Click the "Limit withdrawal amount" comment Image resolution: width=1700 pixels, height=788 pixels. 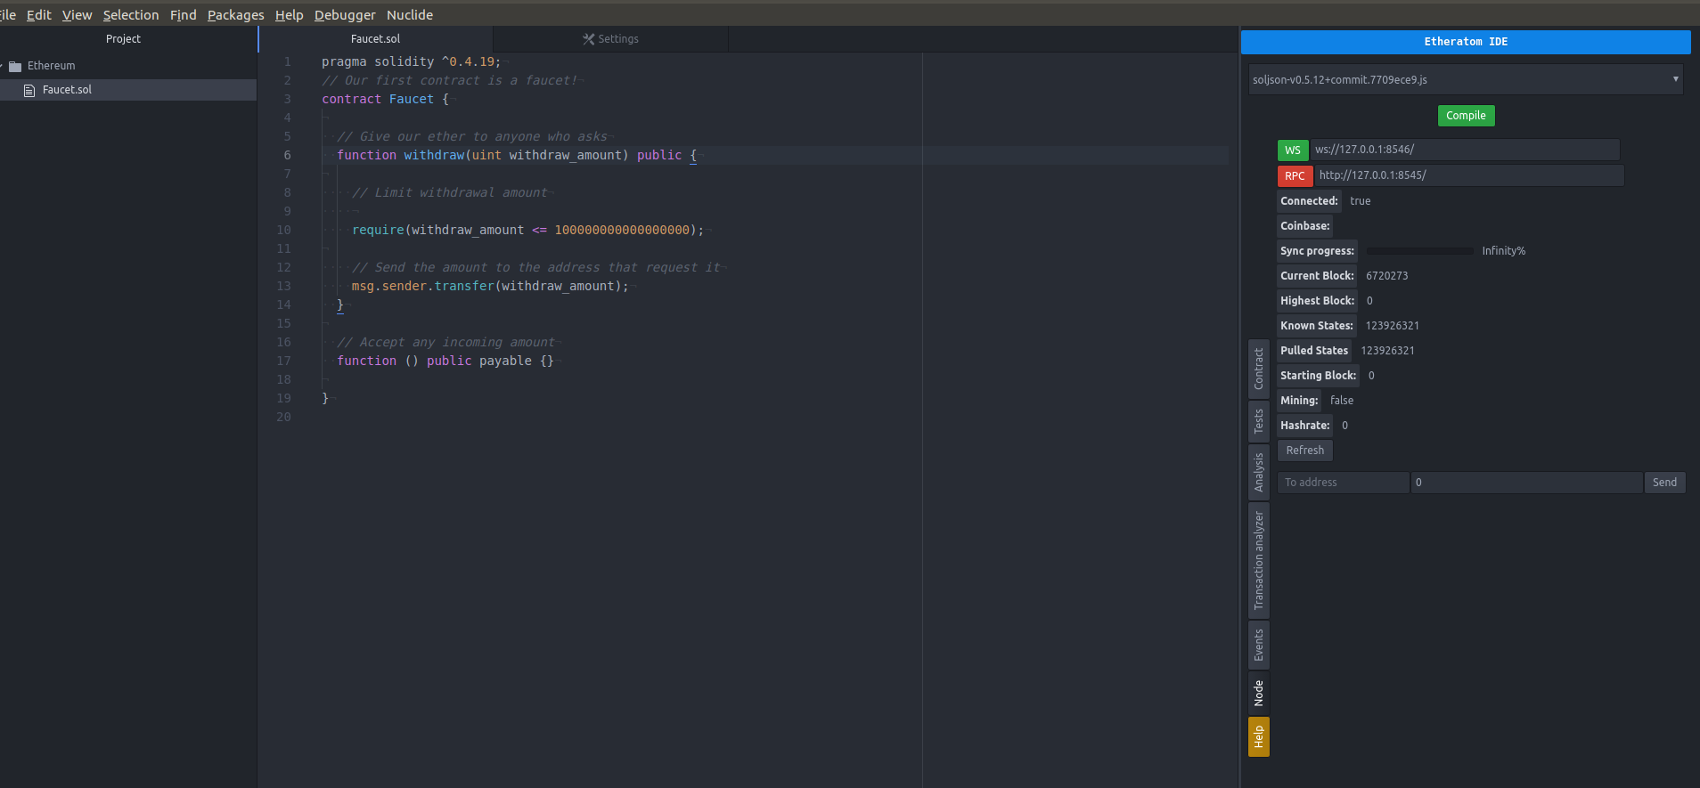click(x=450, y=192)
